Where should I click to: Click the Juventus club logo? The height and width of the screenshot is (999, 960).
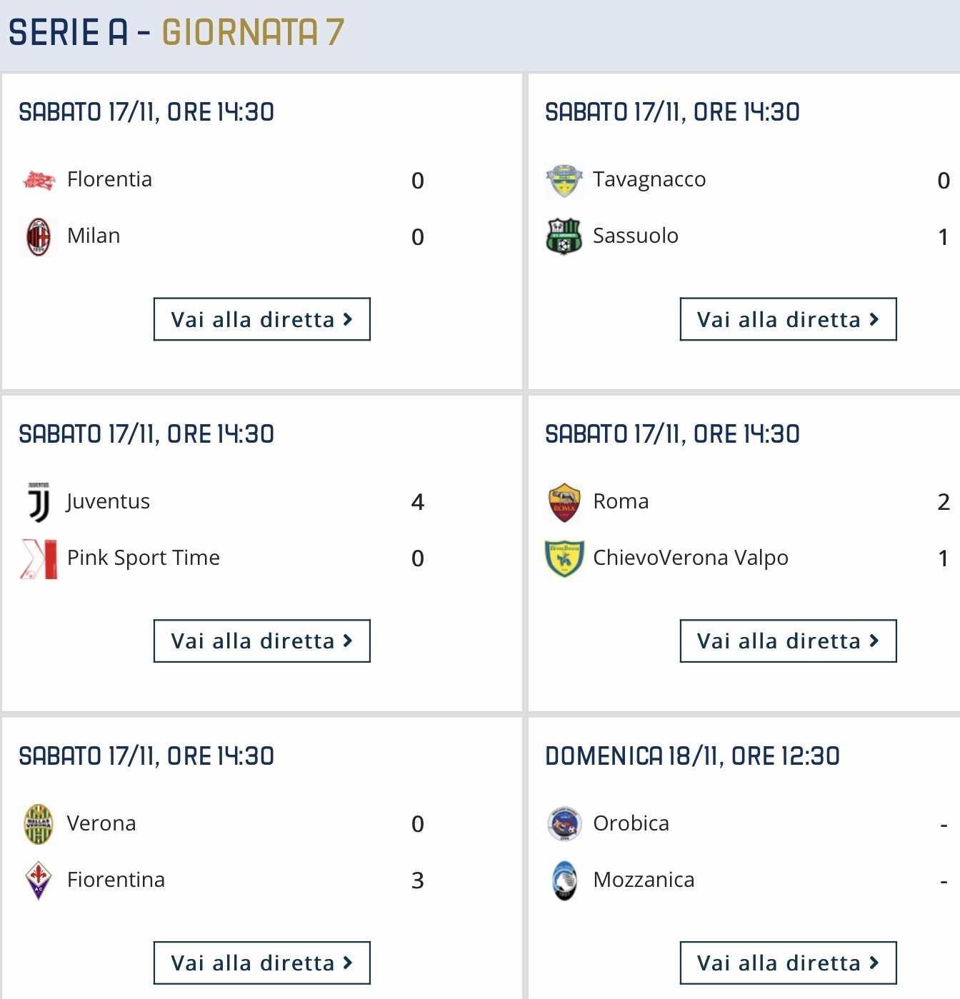tap(39, 502)
